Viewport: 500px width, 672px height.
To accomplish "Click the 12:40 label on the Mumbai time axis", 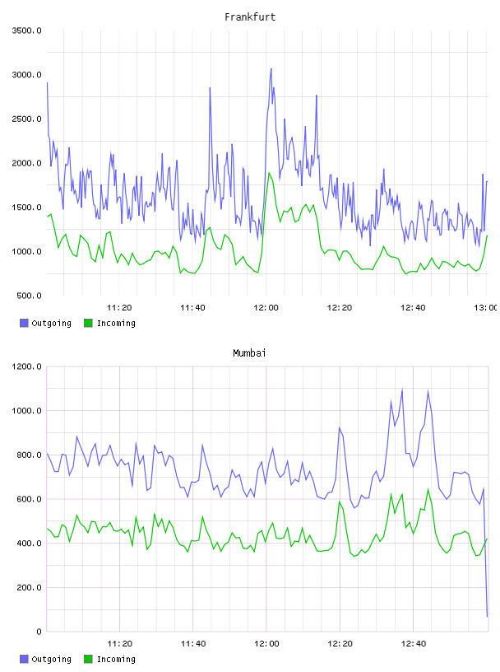I will 413,643.
